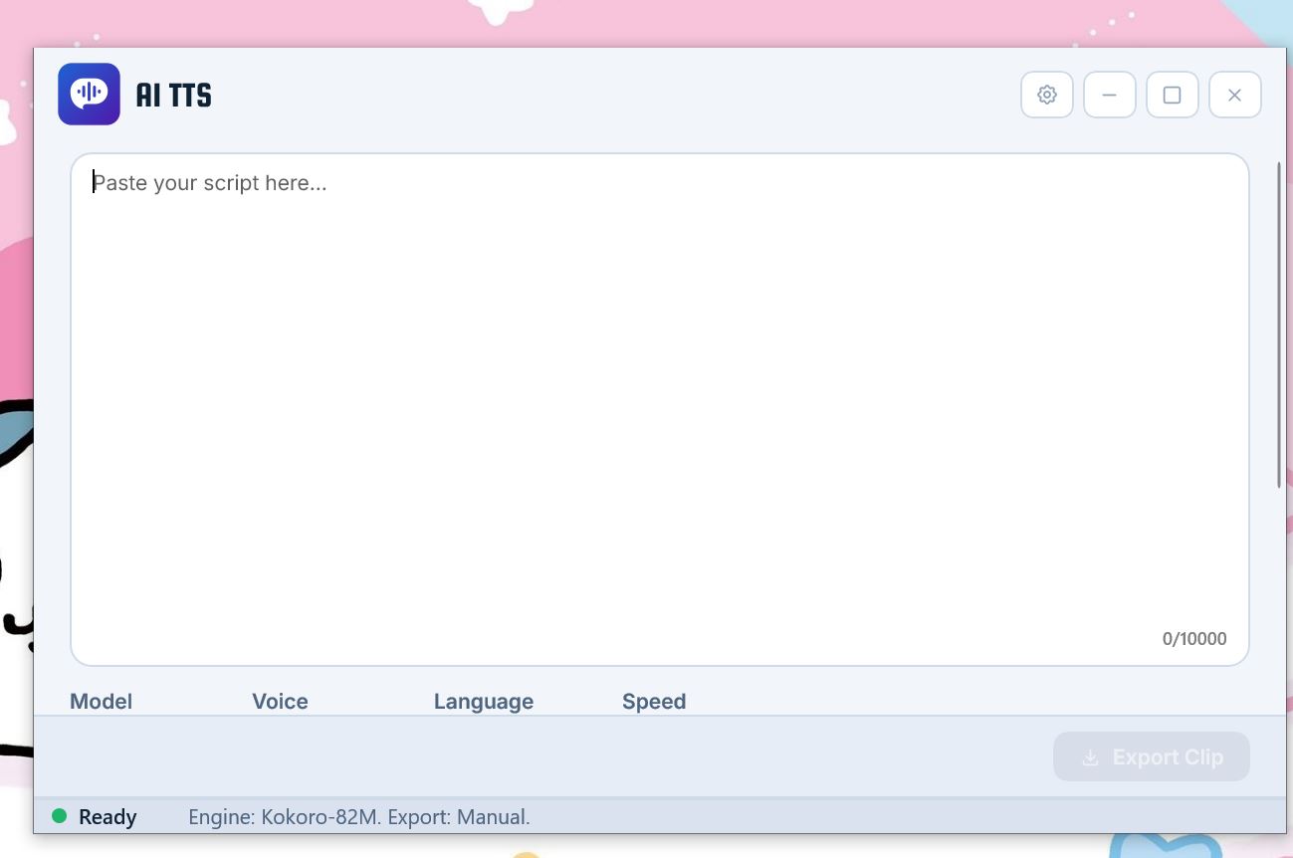Click the empty bottom bar beside Export Clip
The height and width of the screenshot is (858, 1293).
click(x=542, y=756)
